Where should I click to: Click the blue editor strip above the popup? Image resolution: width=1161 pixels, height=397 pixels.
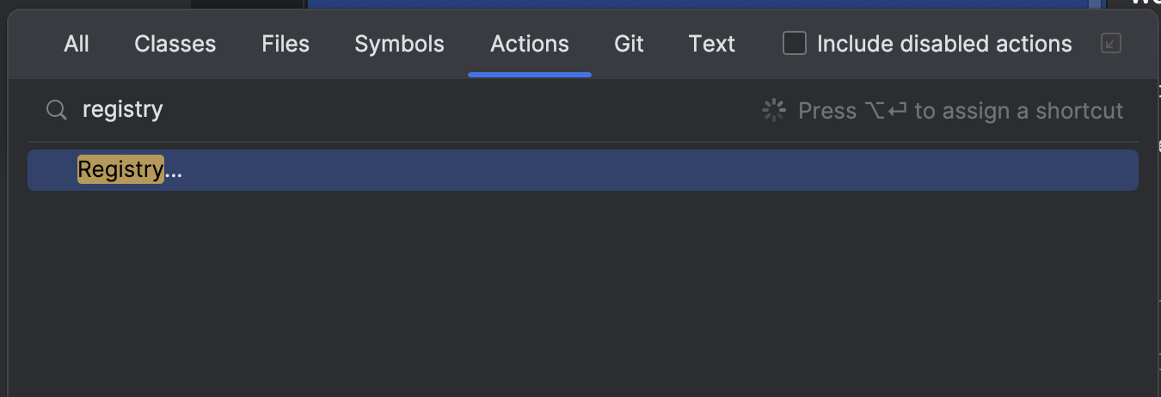point(705,4)
